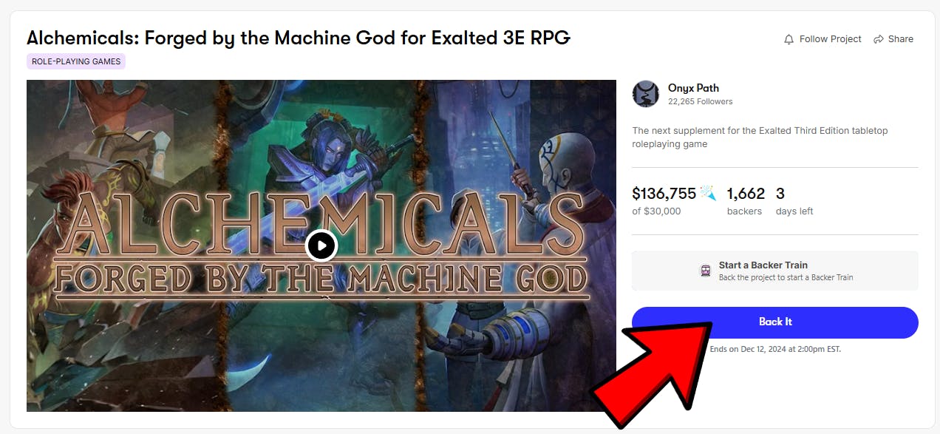This screenshot has width=940, height=434.
Task: Click the 22,265 Followers text
Action: 701,101
